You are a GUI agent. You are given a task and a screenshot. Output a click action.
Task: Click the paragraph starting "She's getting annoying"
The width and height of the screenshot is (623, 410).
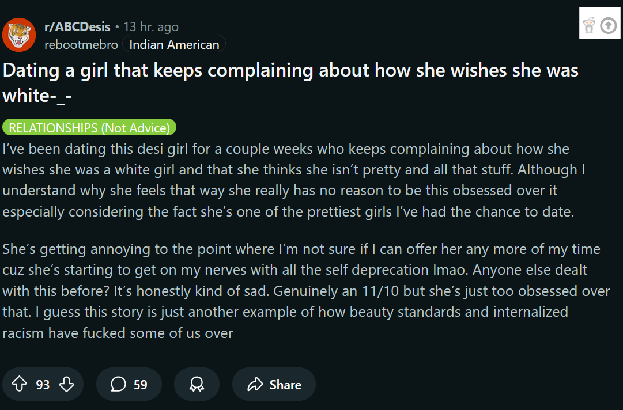coord(306,291)
